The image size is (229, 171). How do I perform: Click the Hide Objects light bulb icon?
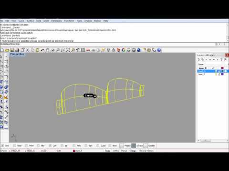click(108, 50)
